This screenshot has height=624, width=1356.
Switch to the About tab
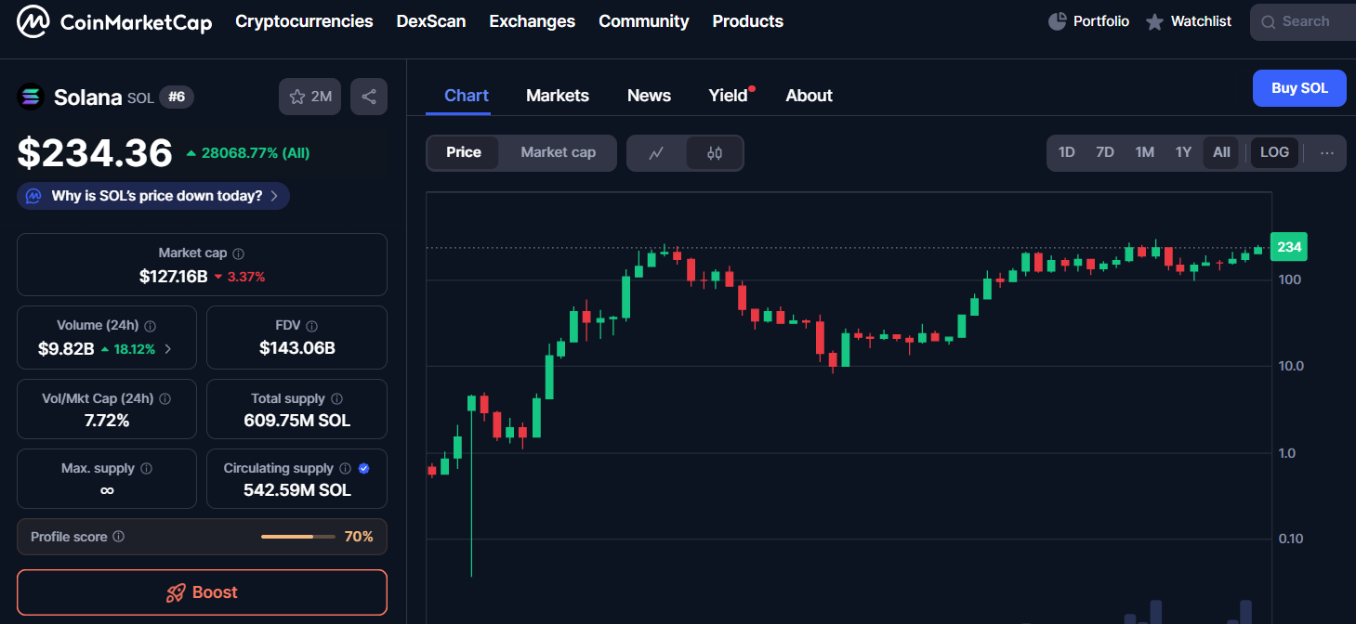(810, 96)
